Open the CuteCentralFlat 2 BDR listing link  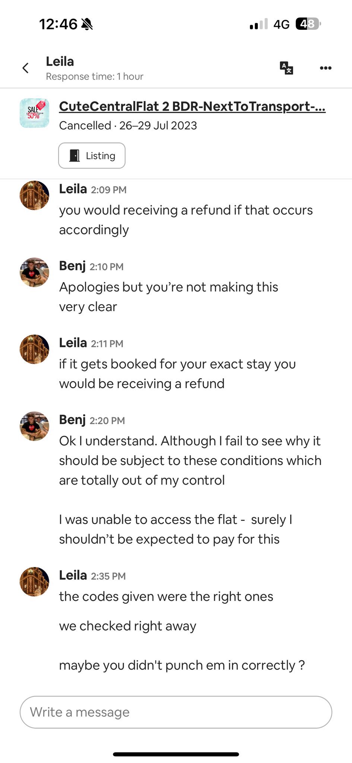(x=192, y=107)
